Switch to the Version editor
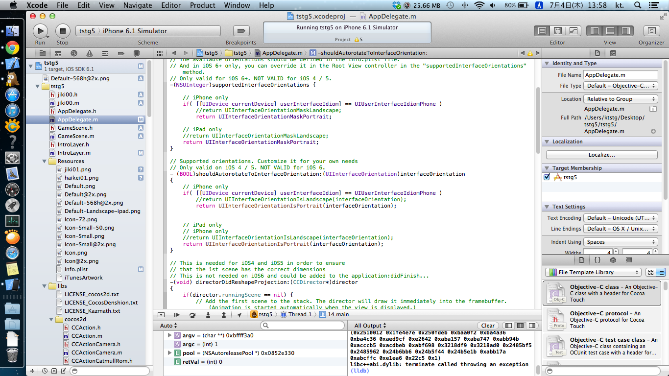 point(573,31)
